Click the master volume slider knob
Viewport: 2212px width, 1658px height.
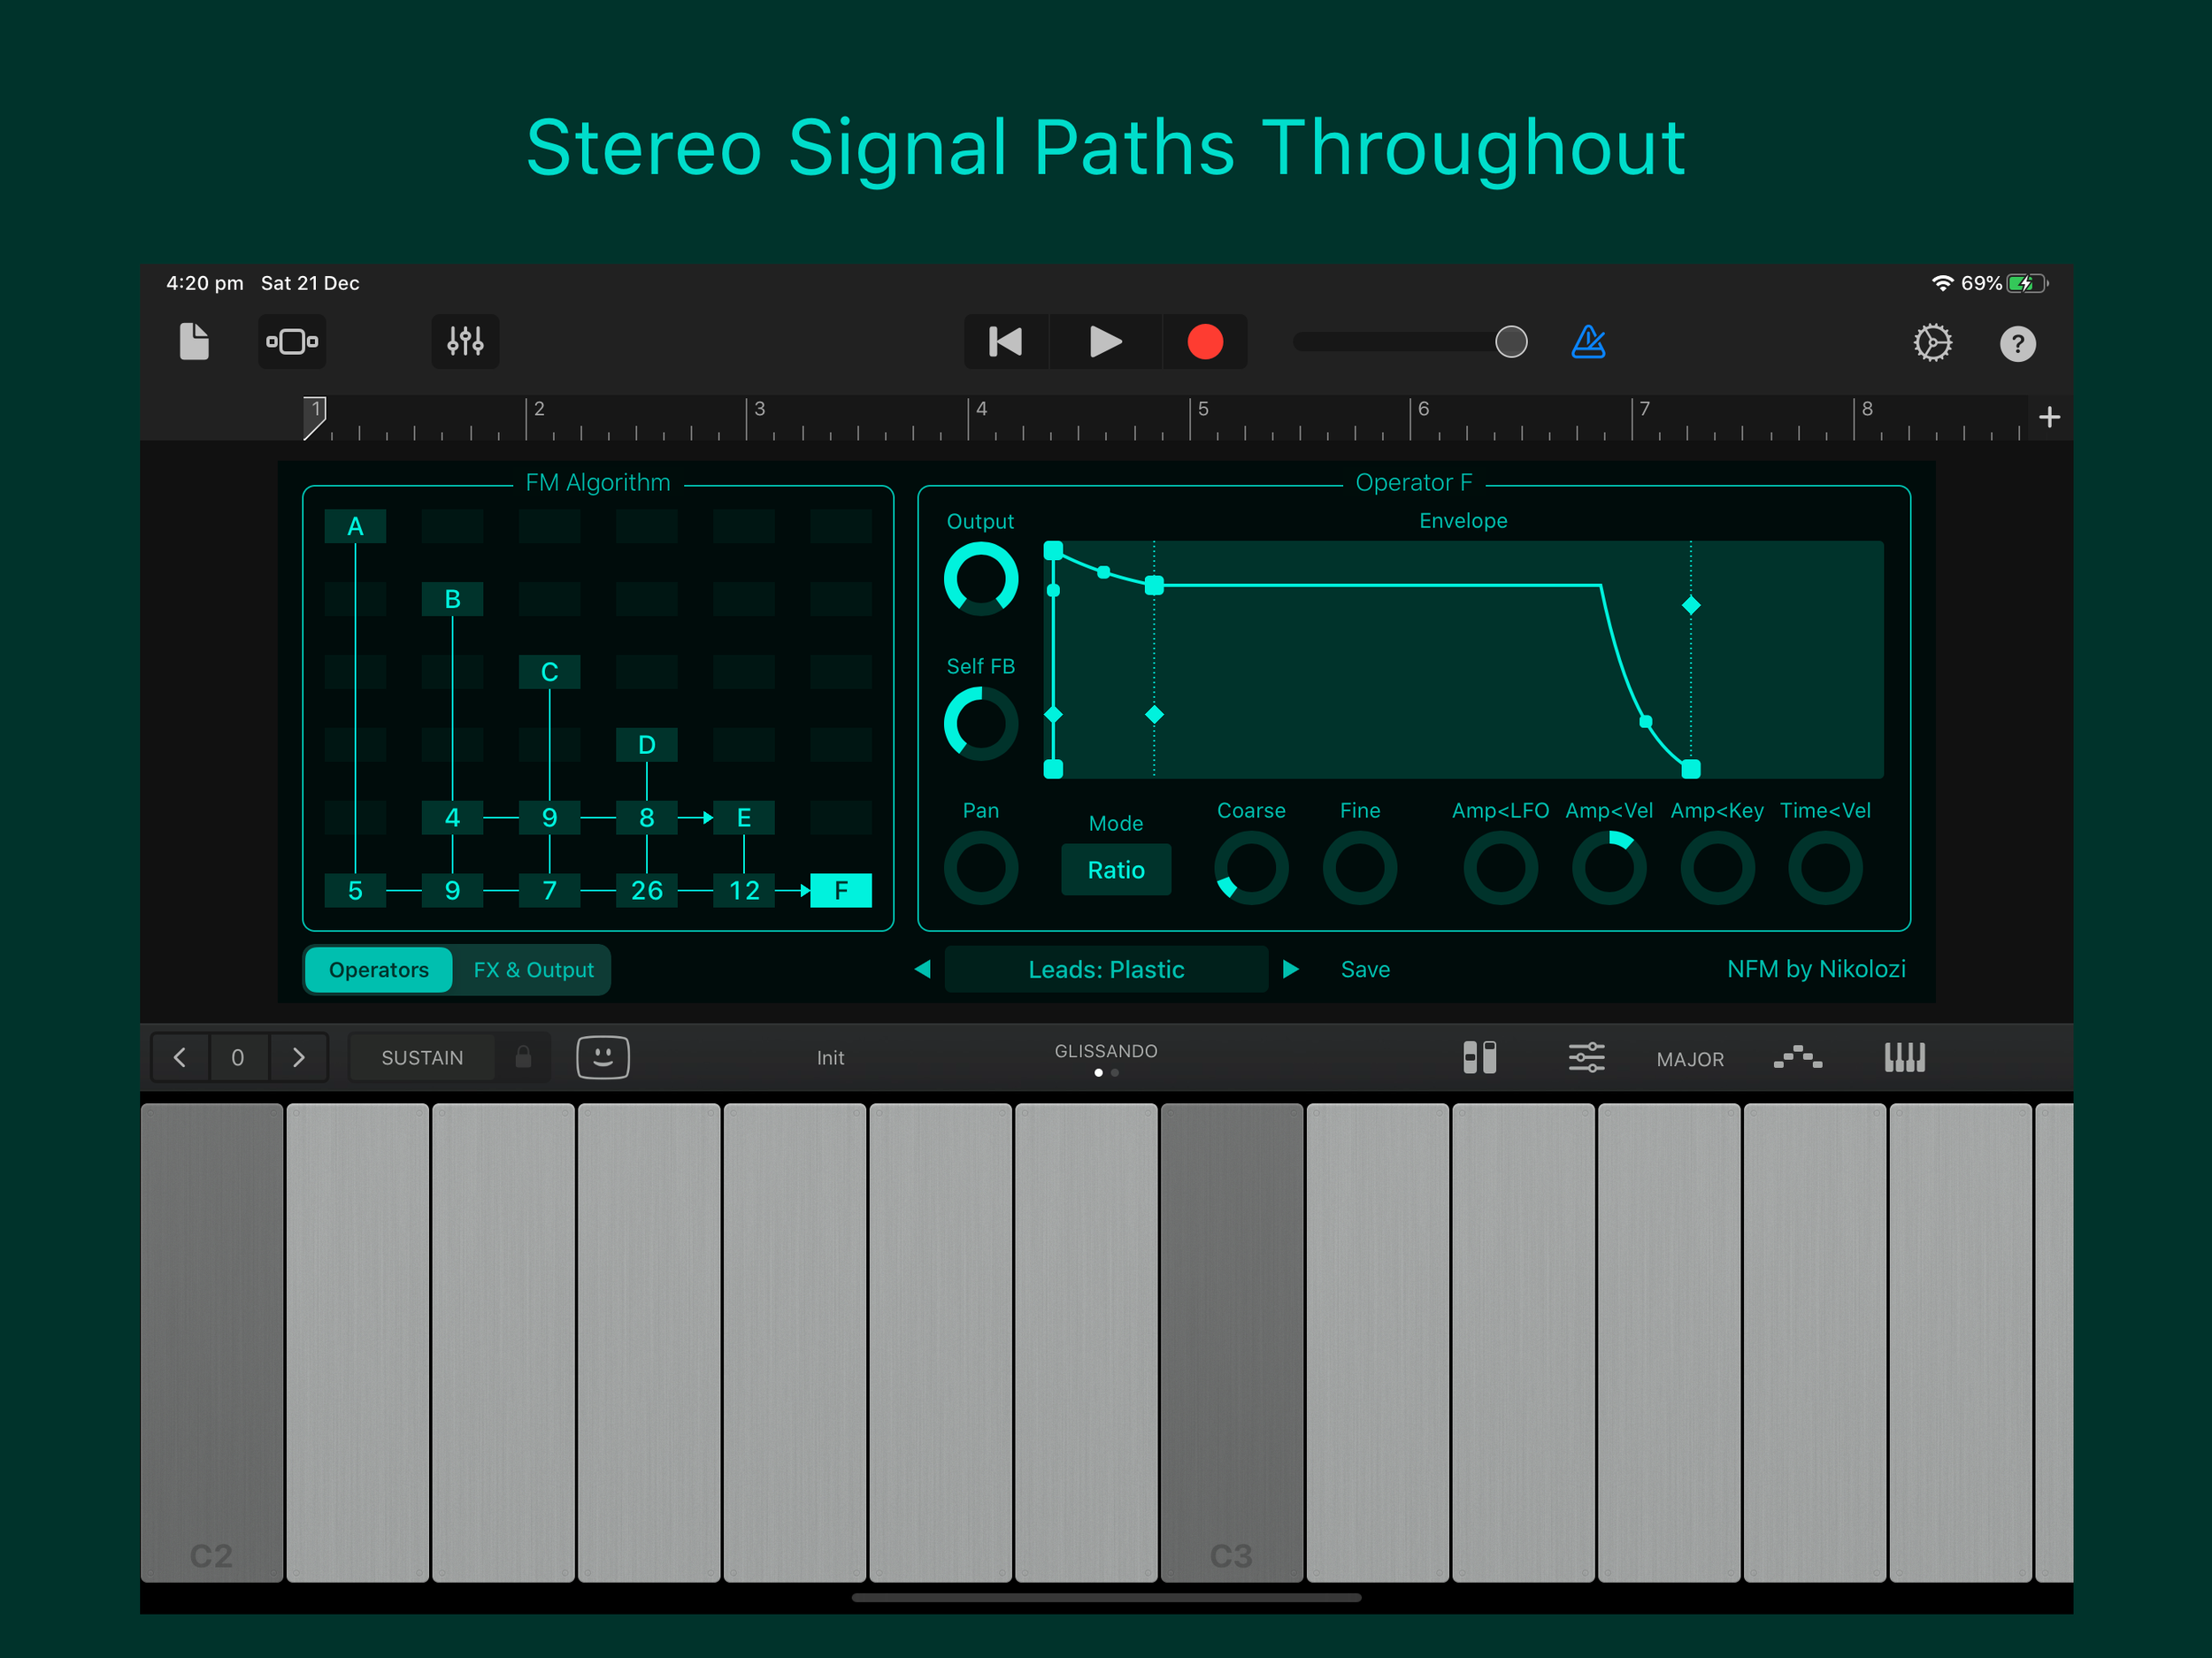1510,342
